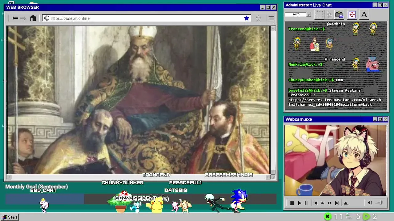Mute the Webcam.exe speaker icon

[370, 203]
